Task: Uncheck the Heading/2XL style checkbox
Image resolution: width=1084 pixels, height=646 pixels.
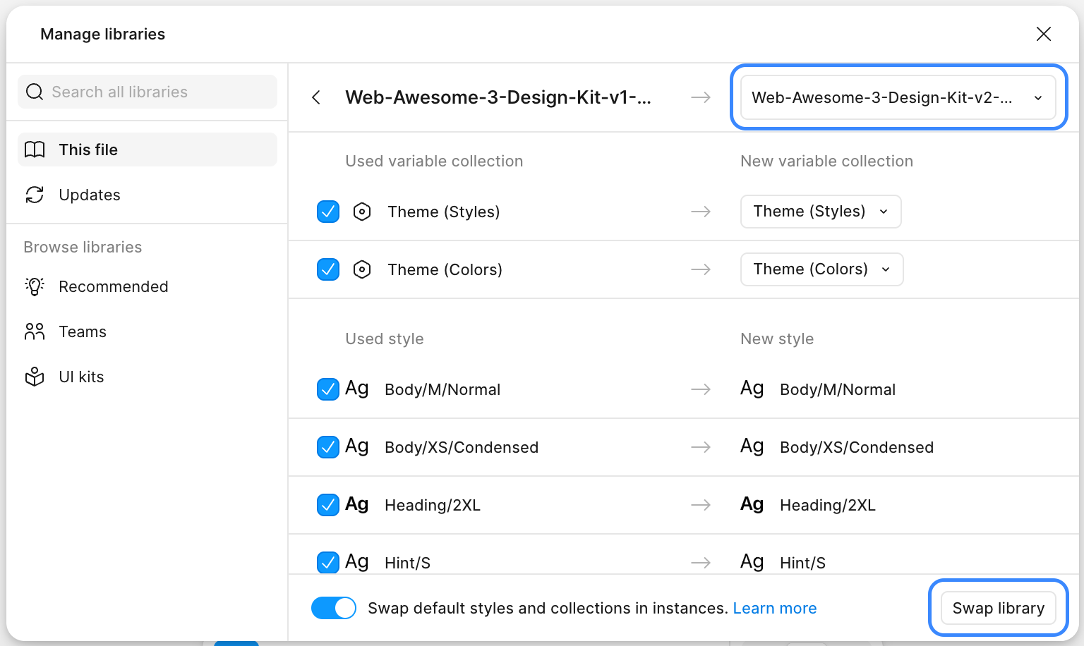Action: click(328, 505)
